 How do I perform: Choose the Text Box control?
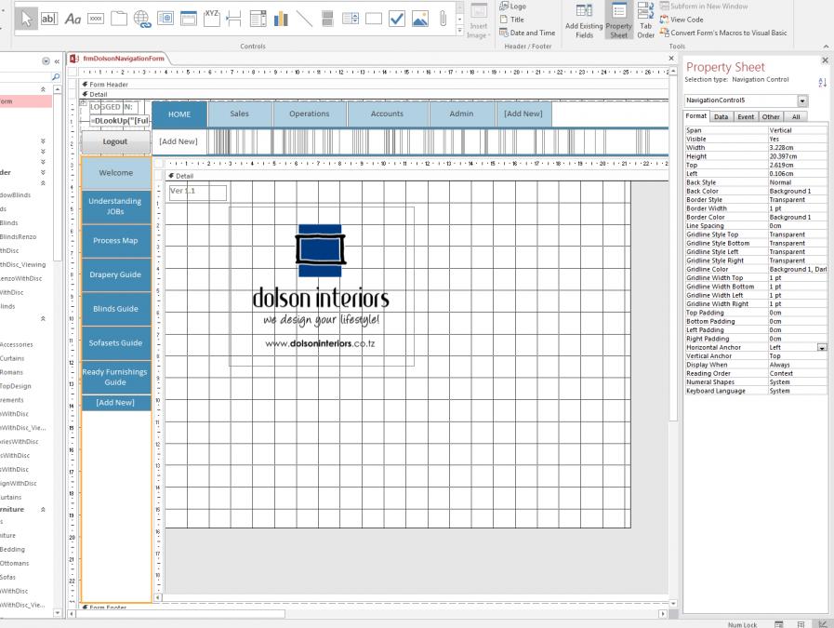click(49, 20)
